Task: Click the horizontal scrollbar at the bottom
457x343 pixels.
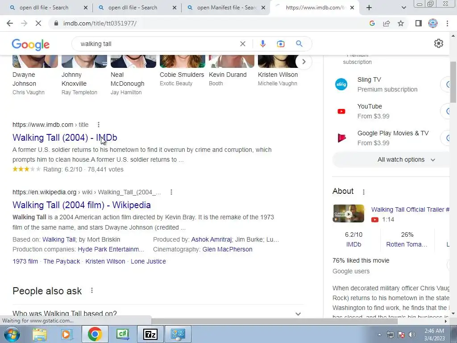Action: coord(274,321)
